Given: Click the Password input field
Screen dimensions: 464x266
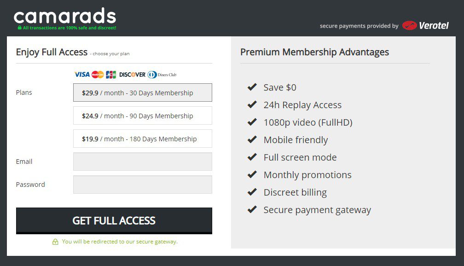Looking at the screenshot, I should pyautogui.click(x=142, y=184).
